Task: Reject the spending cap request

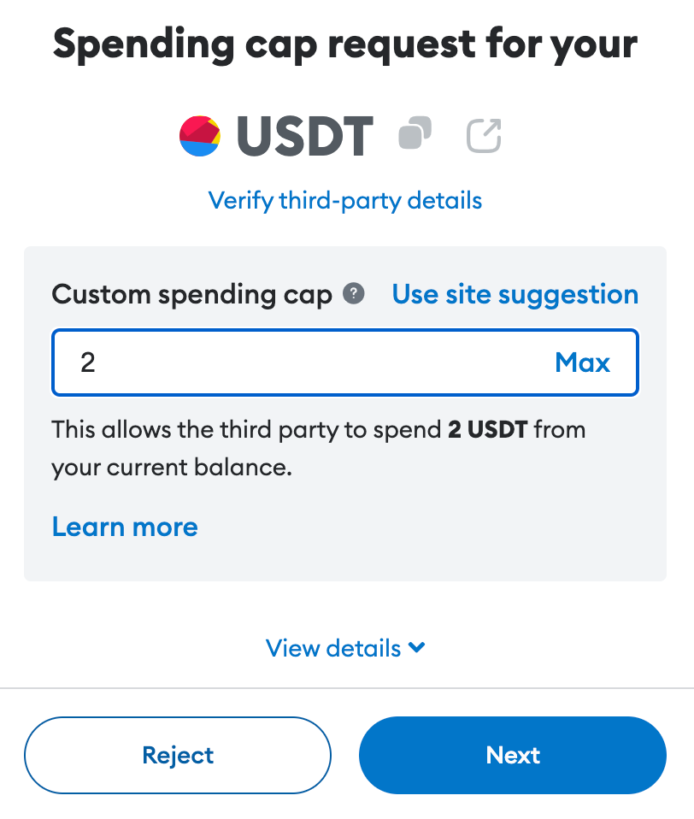Action: (178, 755)
